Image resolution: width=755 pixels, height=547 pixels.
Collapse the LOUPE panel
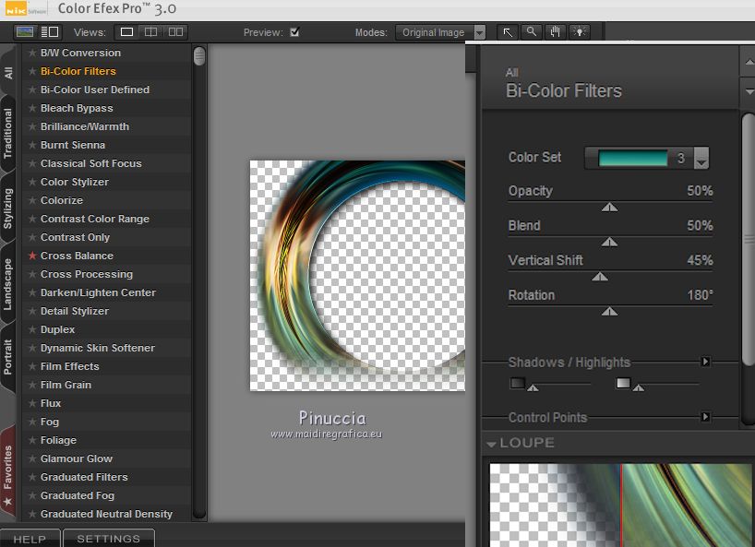pos(491,444)
